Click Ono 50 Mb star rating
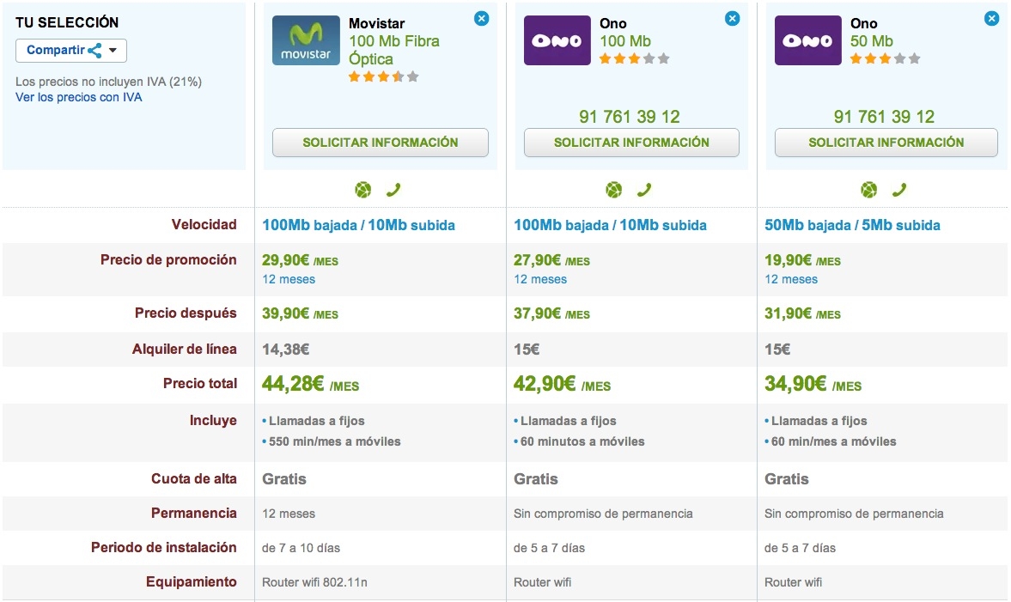Viewport: 1011px width, 602px height. (886, 58)
